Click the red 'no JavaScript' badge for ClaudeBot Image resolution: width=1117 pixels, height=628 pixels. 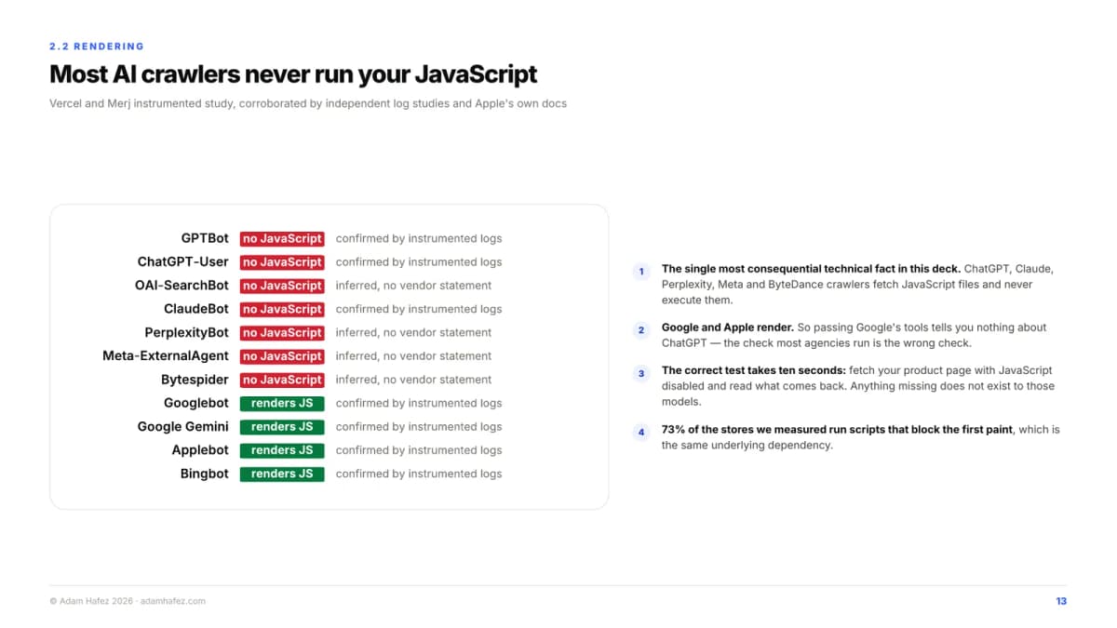click(x=282, y=309)
